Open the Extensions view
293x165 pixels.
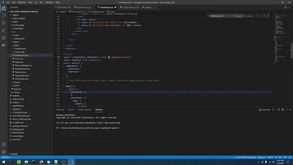pyautogui.click(x=4, y=38)
